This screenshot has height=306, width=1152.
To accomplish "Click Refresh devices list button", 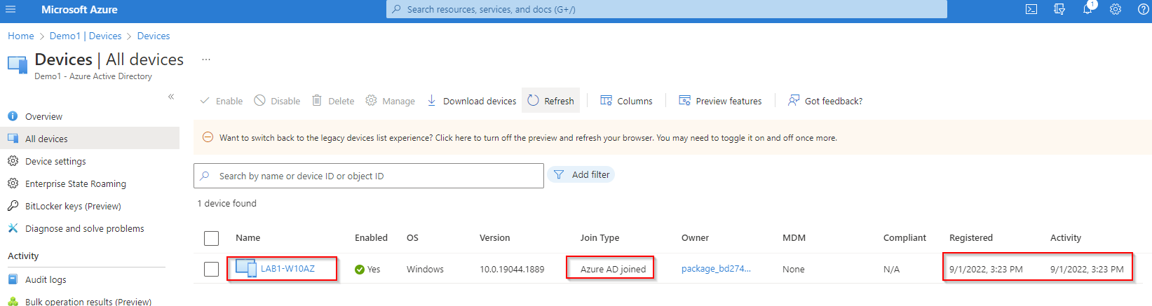I will pos(550,101).
